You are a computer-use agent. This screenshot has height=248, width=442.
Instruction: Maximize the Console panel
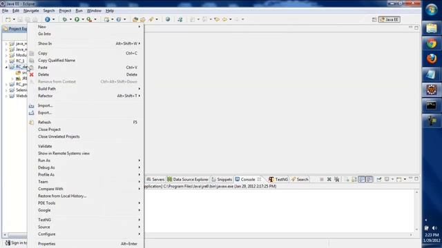(x=416, y=178)
